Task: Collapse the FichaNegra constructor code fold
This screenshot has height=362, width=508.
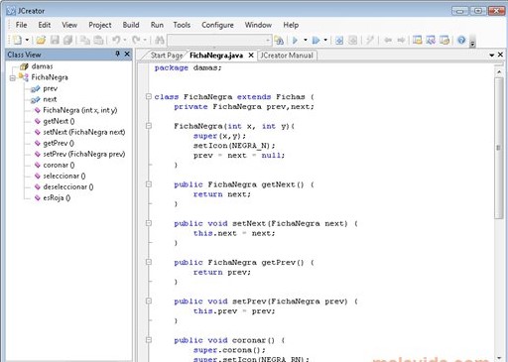Action: pyautogui.click(x=149, y=126)
